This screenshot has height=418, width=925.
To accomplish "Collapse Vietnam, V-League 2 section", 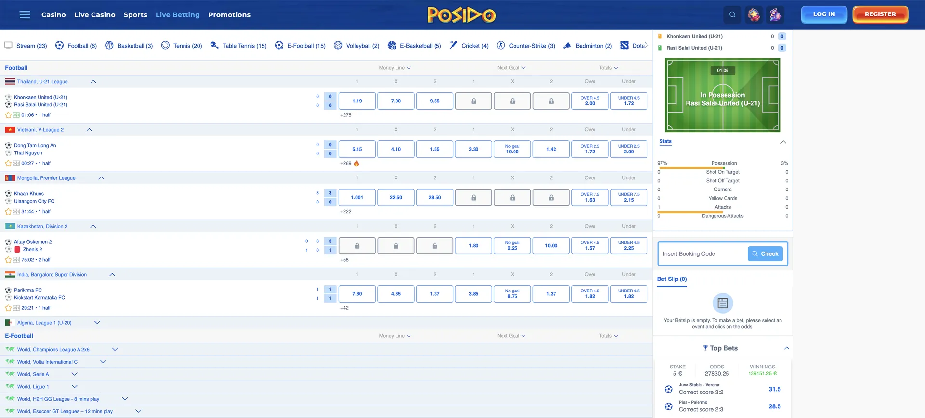I will pos(89,130).
